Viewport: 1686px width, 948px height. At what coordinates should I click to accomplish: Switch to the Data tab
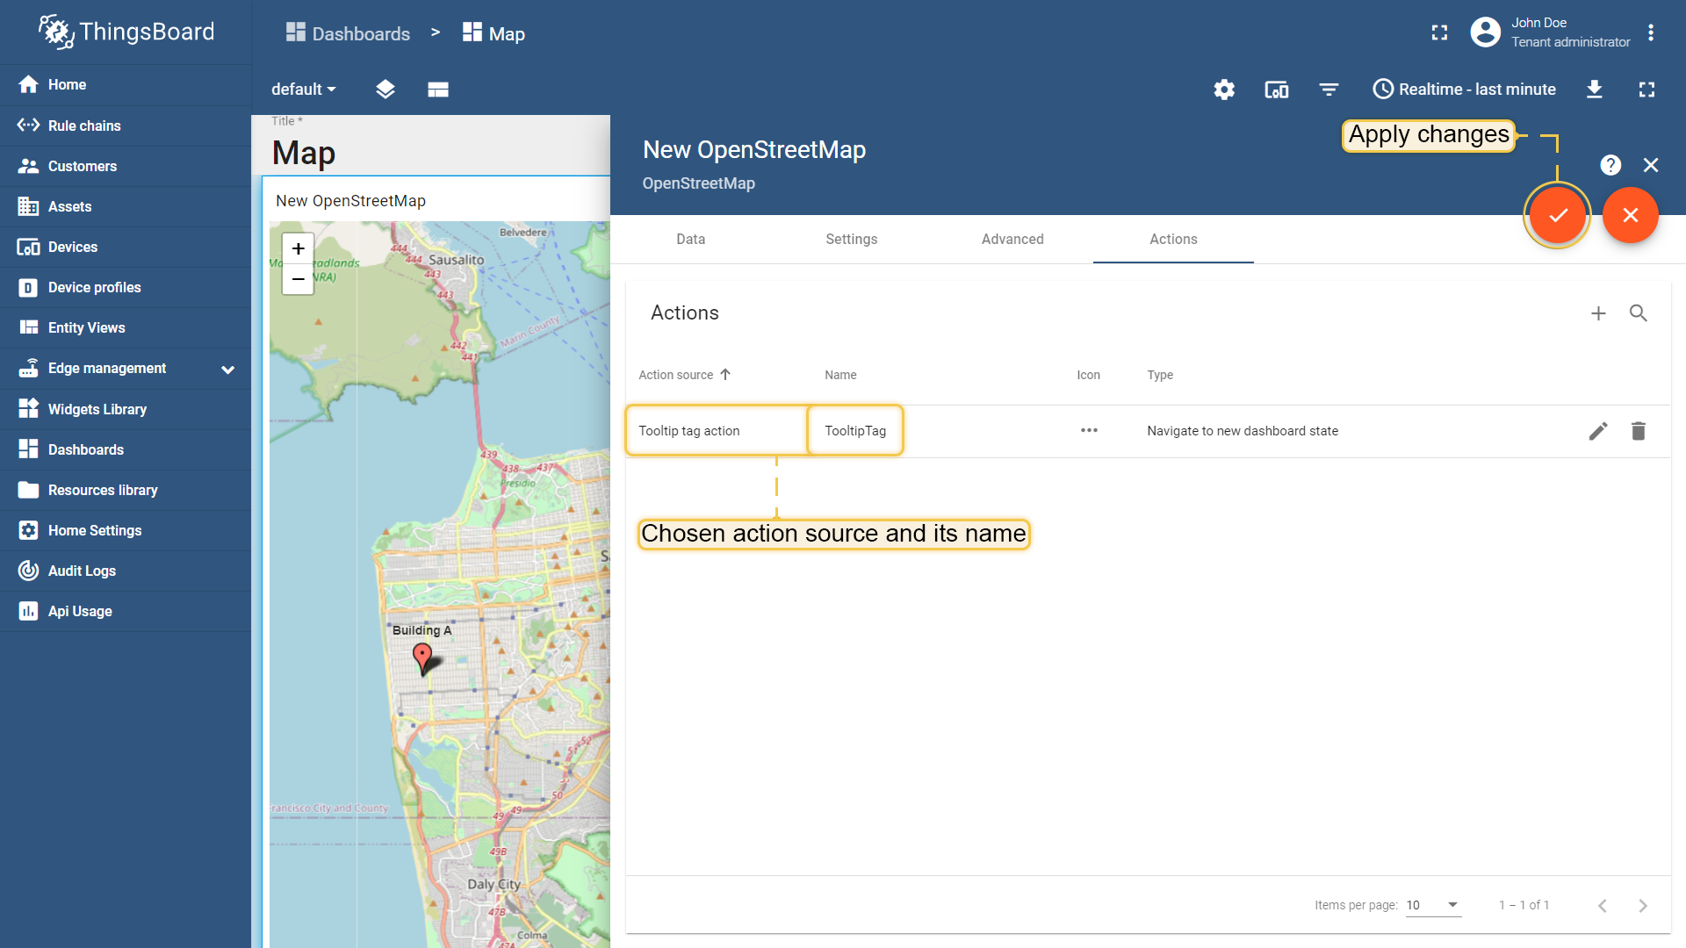pos(691,239)
